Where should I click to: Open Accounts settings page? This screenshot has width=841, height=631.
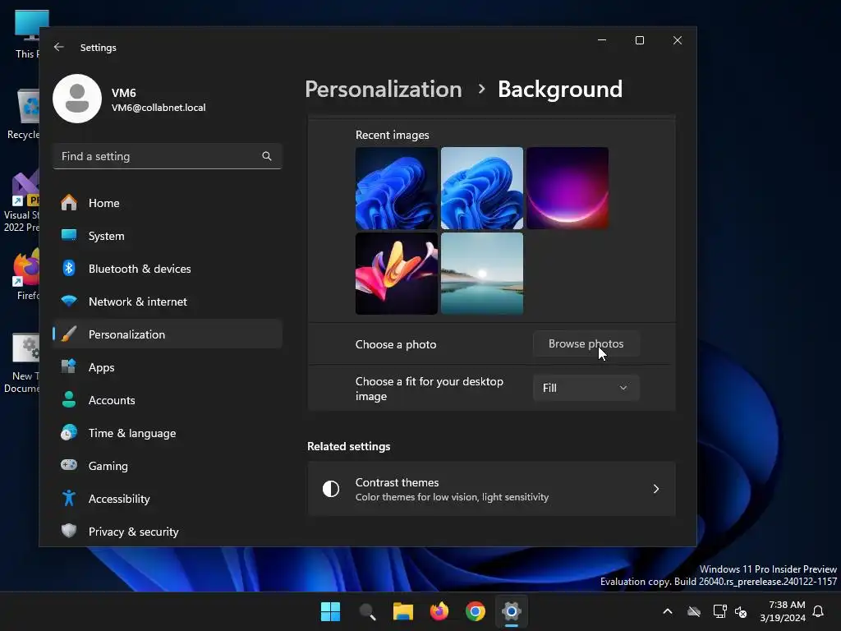coord(168,400)
